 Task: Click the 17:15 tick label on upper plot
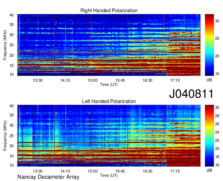pos(175,80)
